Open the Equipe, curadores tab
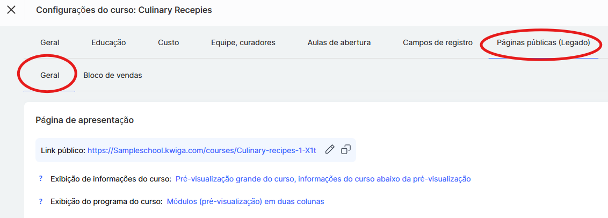Screen dimensions: 608x218 tap(243, 42)
